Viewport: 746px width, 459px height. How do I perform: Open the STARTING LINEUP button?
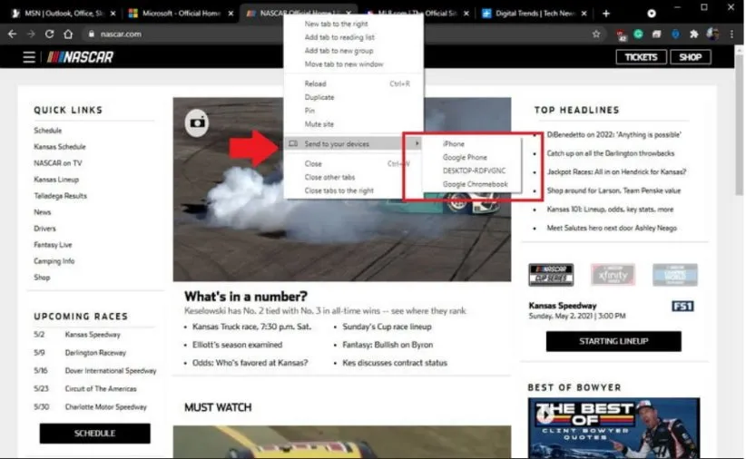[x=613, y=341]
